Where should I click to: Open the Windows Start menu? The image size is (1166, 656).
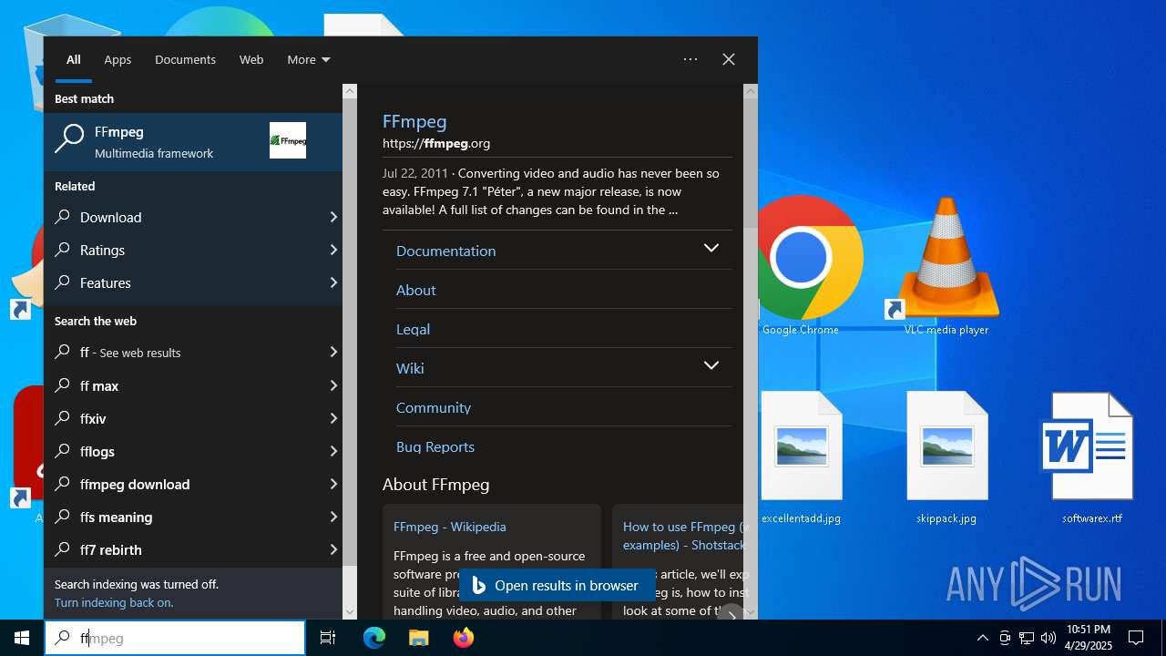[22, 638]
